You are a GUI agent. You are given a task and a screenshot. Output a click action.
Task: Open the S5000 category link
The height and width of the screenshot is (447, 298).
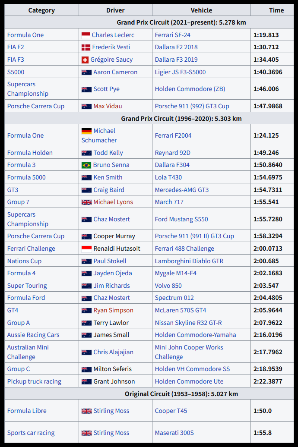coord(16,72)
